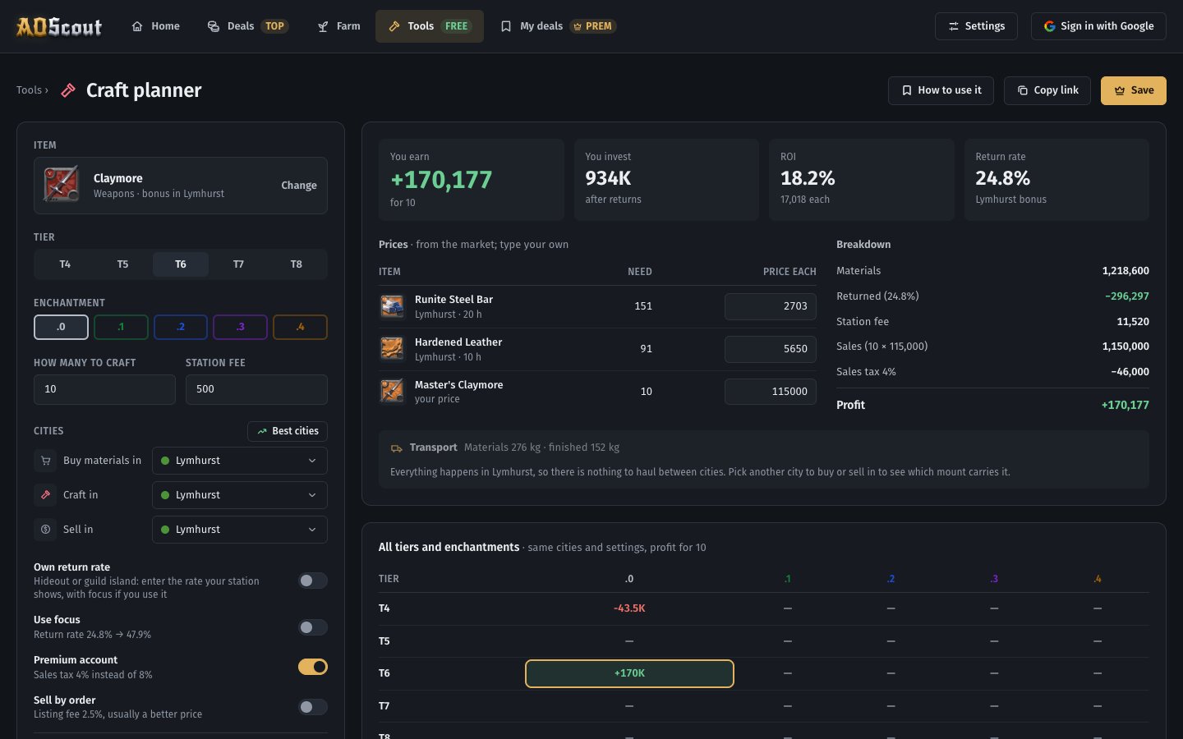Select enchantment .2 blue option
The image size is (1183, 739).
click(x=181, y=327)
